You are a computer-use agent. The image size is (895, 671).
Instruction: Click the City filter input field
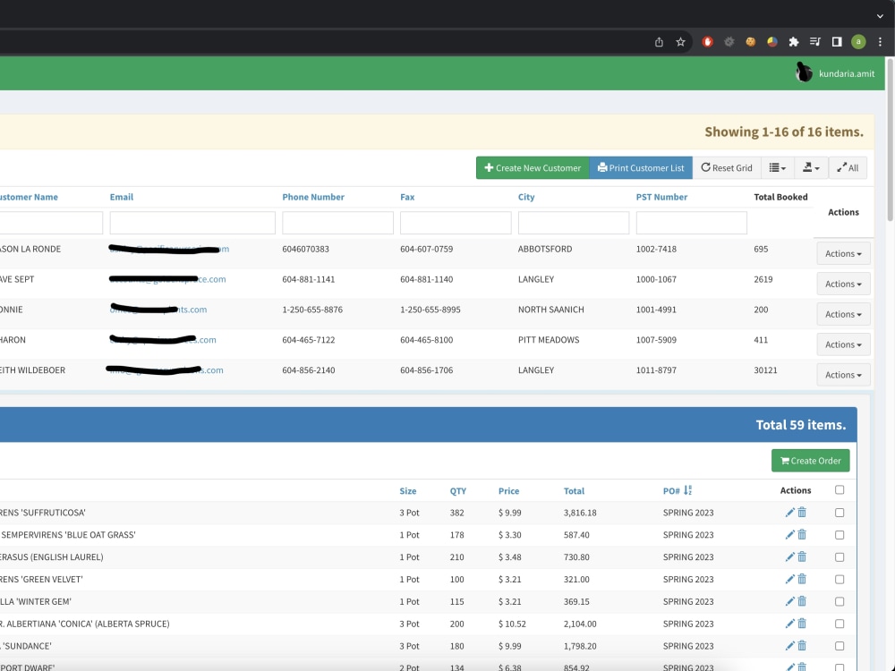[574, 223]
